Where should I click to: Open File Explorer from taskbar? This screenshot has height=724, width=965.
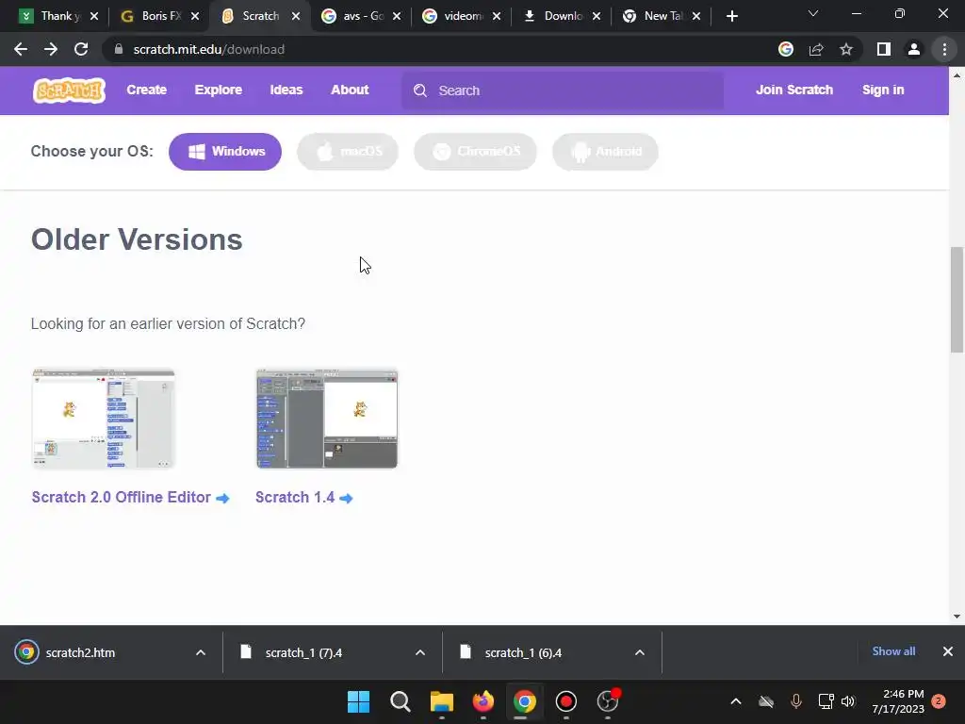(x=441, y=701)
